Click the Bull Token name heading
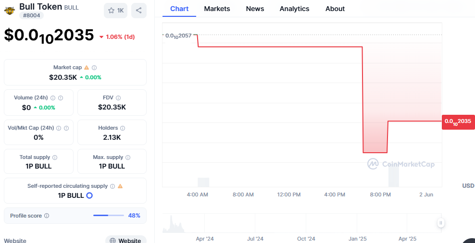This screenshot has height=243, width=475. tap(40, 6)
